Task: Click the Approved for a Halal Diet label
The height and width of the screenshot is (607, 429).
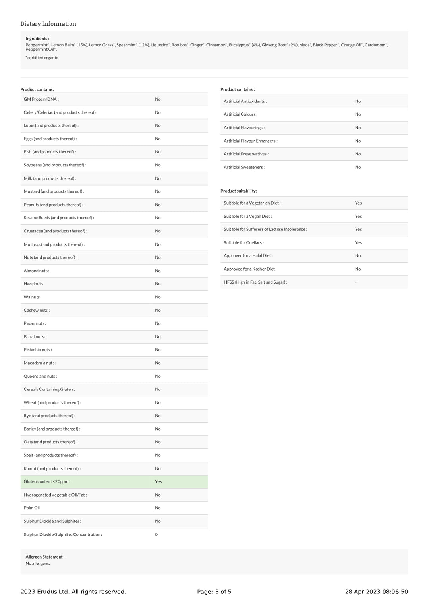Action: click(248, 255)
